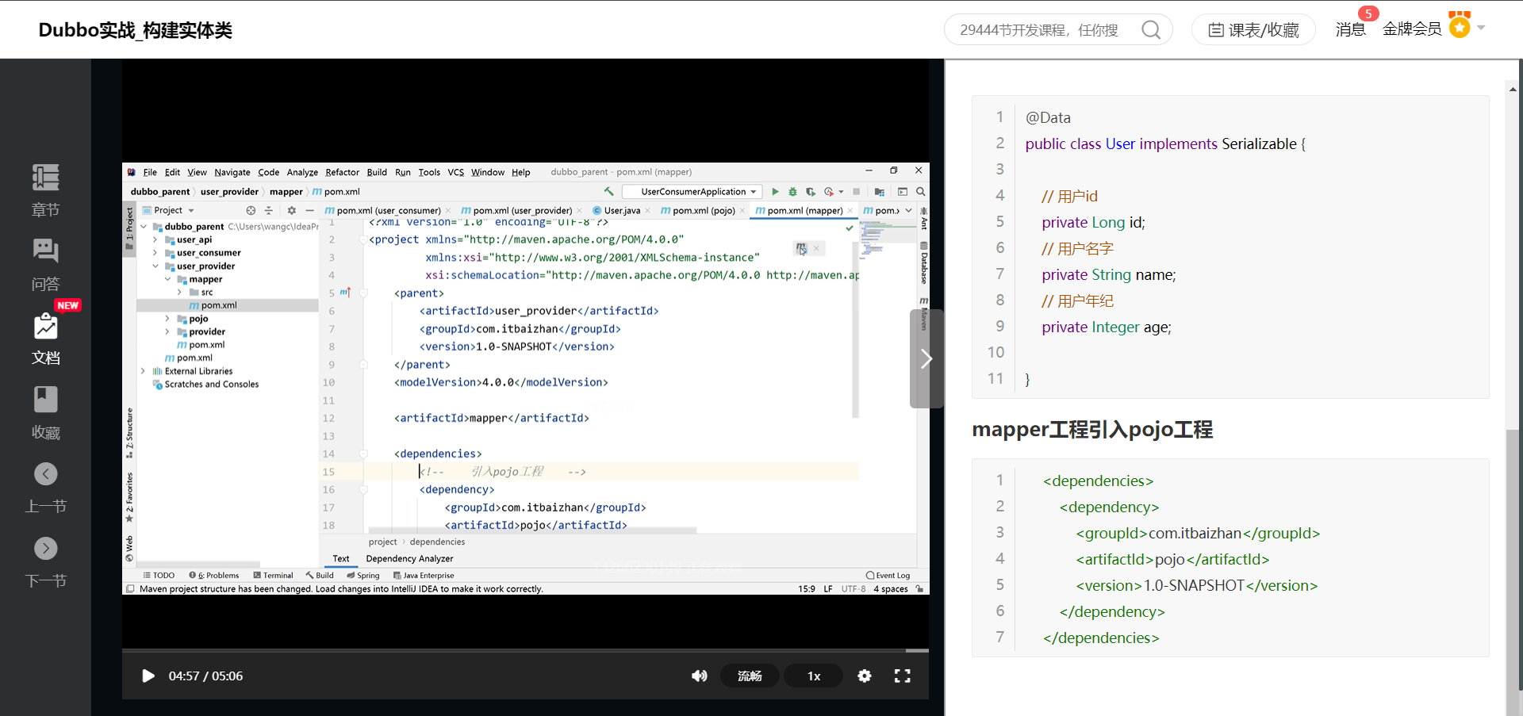Viewport: 1523px width, 716px height.
Task: Click the editor horizontal scrollbar
Action: 532,530
